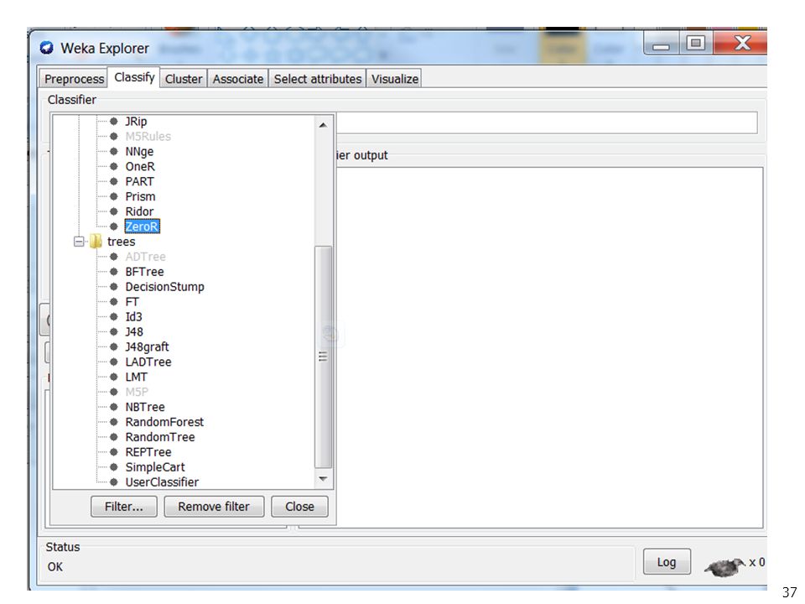Image resolution: width=805 pixels, height=604 pixels.
Task: Click the scrollbar down arrow in classifier list
Action: pyautogui.click(x=323, y=479)
